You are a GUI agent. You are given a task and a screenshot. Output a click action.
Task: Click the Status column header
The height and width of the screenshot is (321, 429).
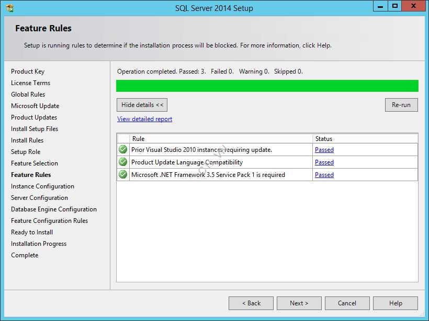[x=324, y=138]
